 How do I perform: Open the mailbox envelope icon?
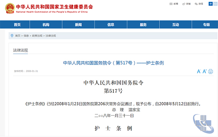click(x=171, y=4)
